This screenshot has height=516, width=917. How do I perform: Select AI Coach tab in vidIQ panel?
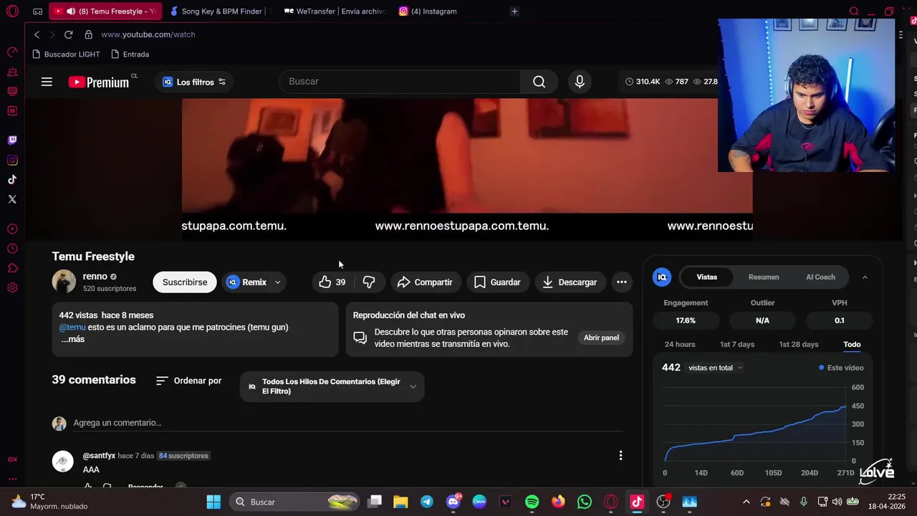pos(820,277)
